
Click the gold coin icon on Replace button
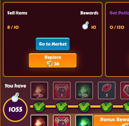point(50,64)
